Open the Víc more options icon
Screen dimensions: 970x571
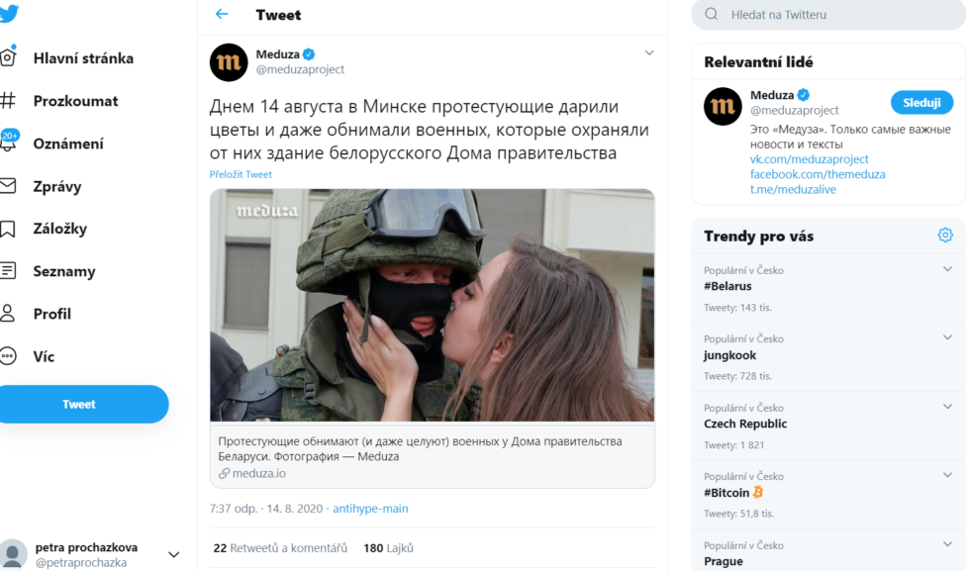[8, 356]
